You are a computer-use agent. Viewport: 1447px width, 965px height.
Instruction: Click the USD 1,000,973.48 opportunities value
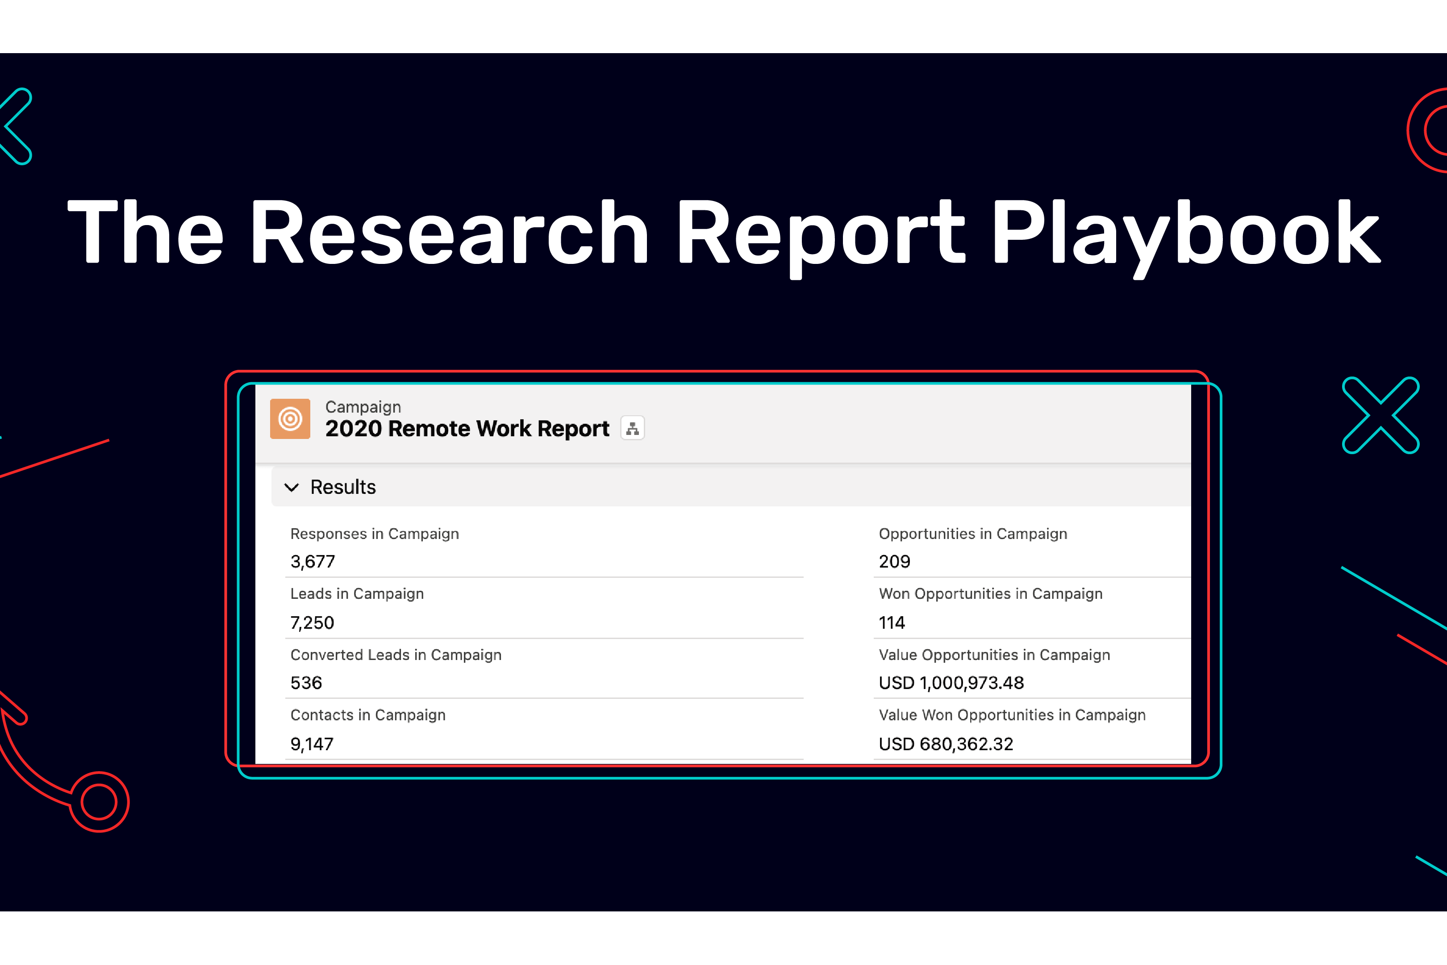click(951, 682)
